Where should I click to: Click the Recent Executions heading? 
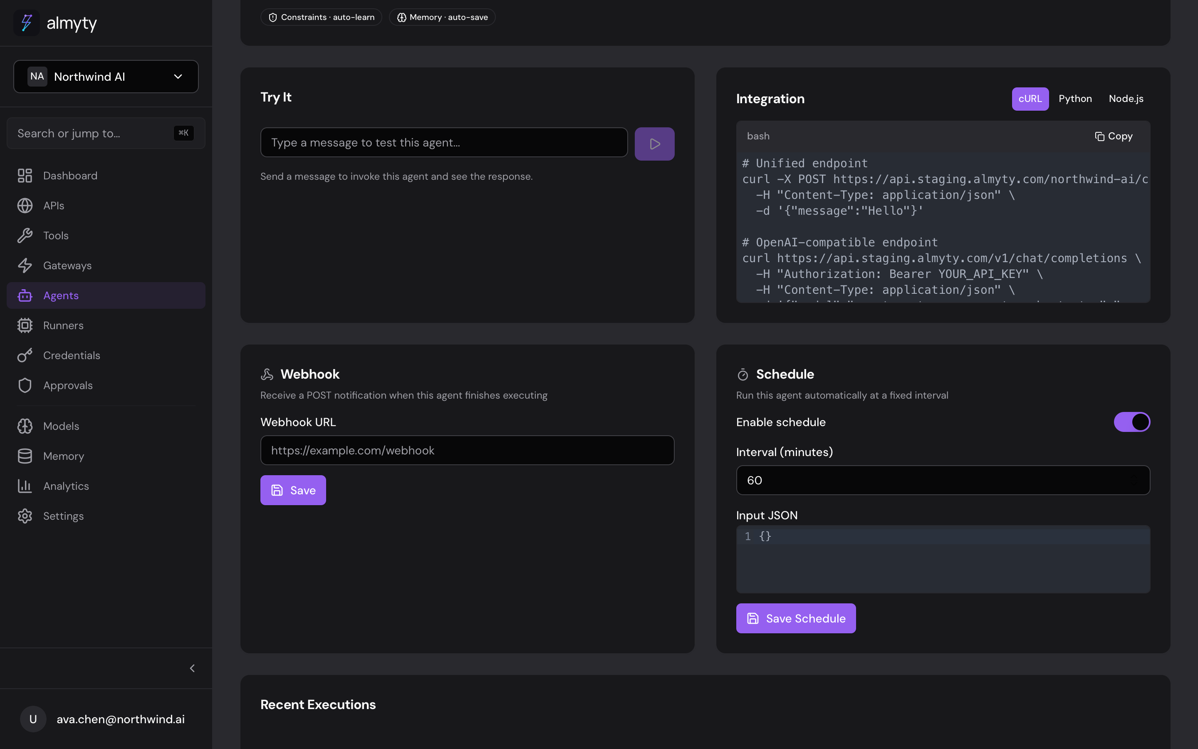tap(318, 704)
